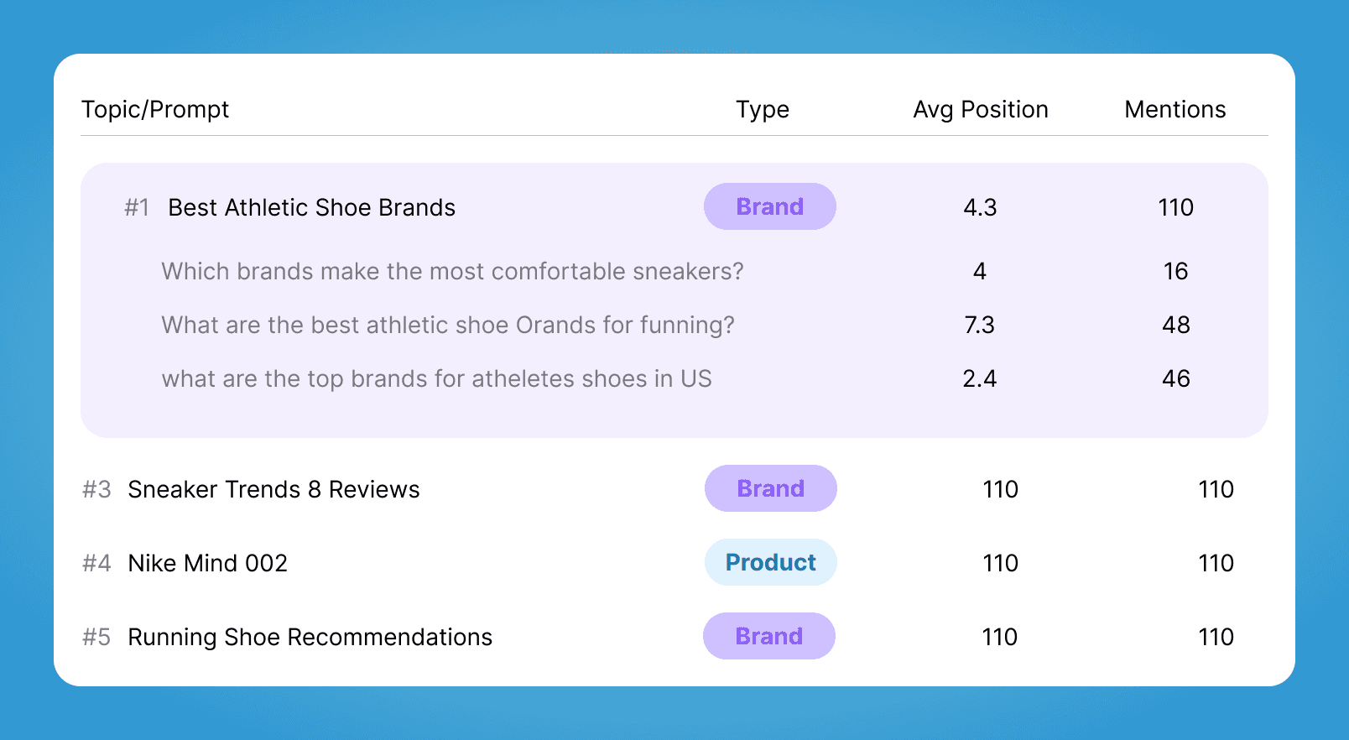
Task: Open the Nike Mind 002 topic
Action: [207, 563]
